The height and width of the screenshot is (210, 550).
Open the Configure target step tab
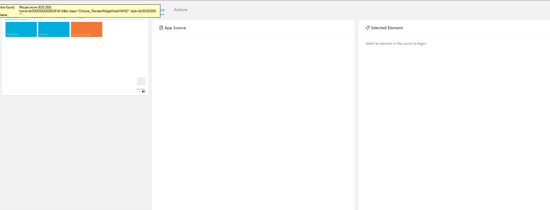(x=59, y=18)
